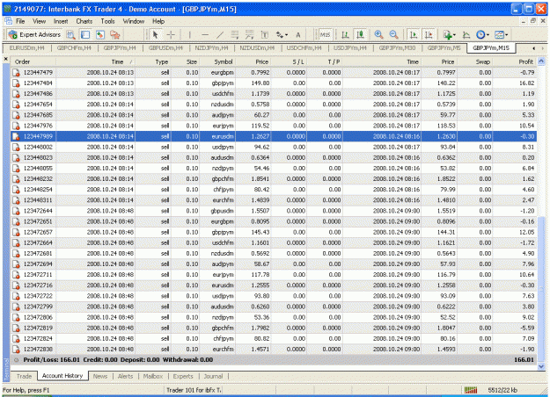This screenshot has height=397, width=550.
Task: Select the crosshair tool
Action: tap(171, 34)
